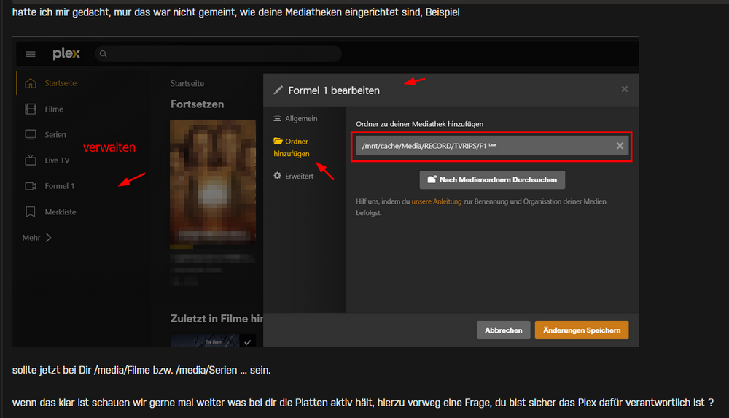The width and height of the screenshot is (729, 418).
Task: Open Startseite in the sidebar
Action: pyautogui.click(x=61, y=83)
